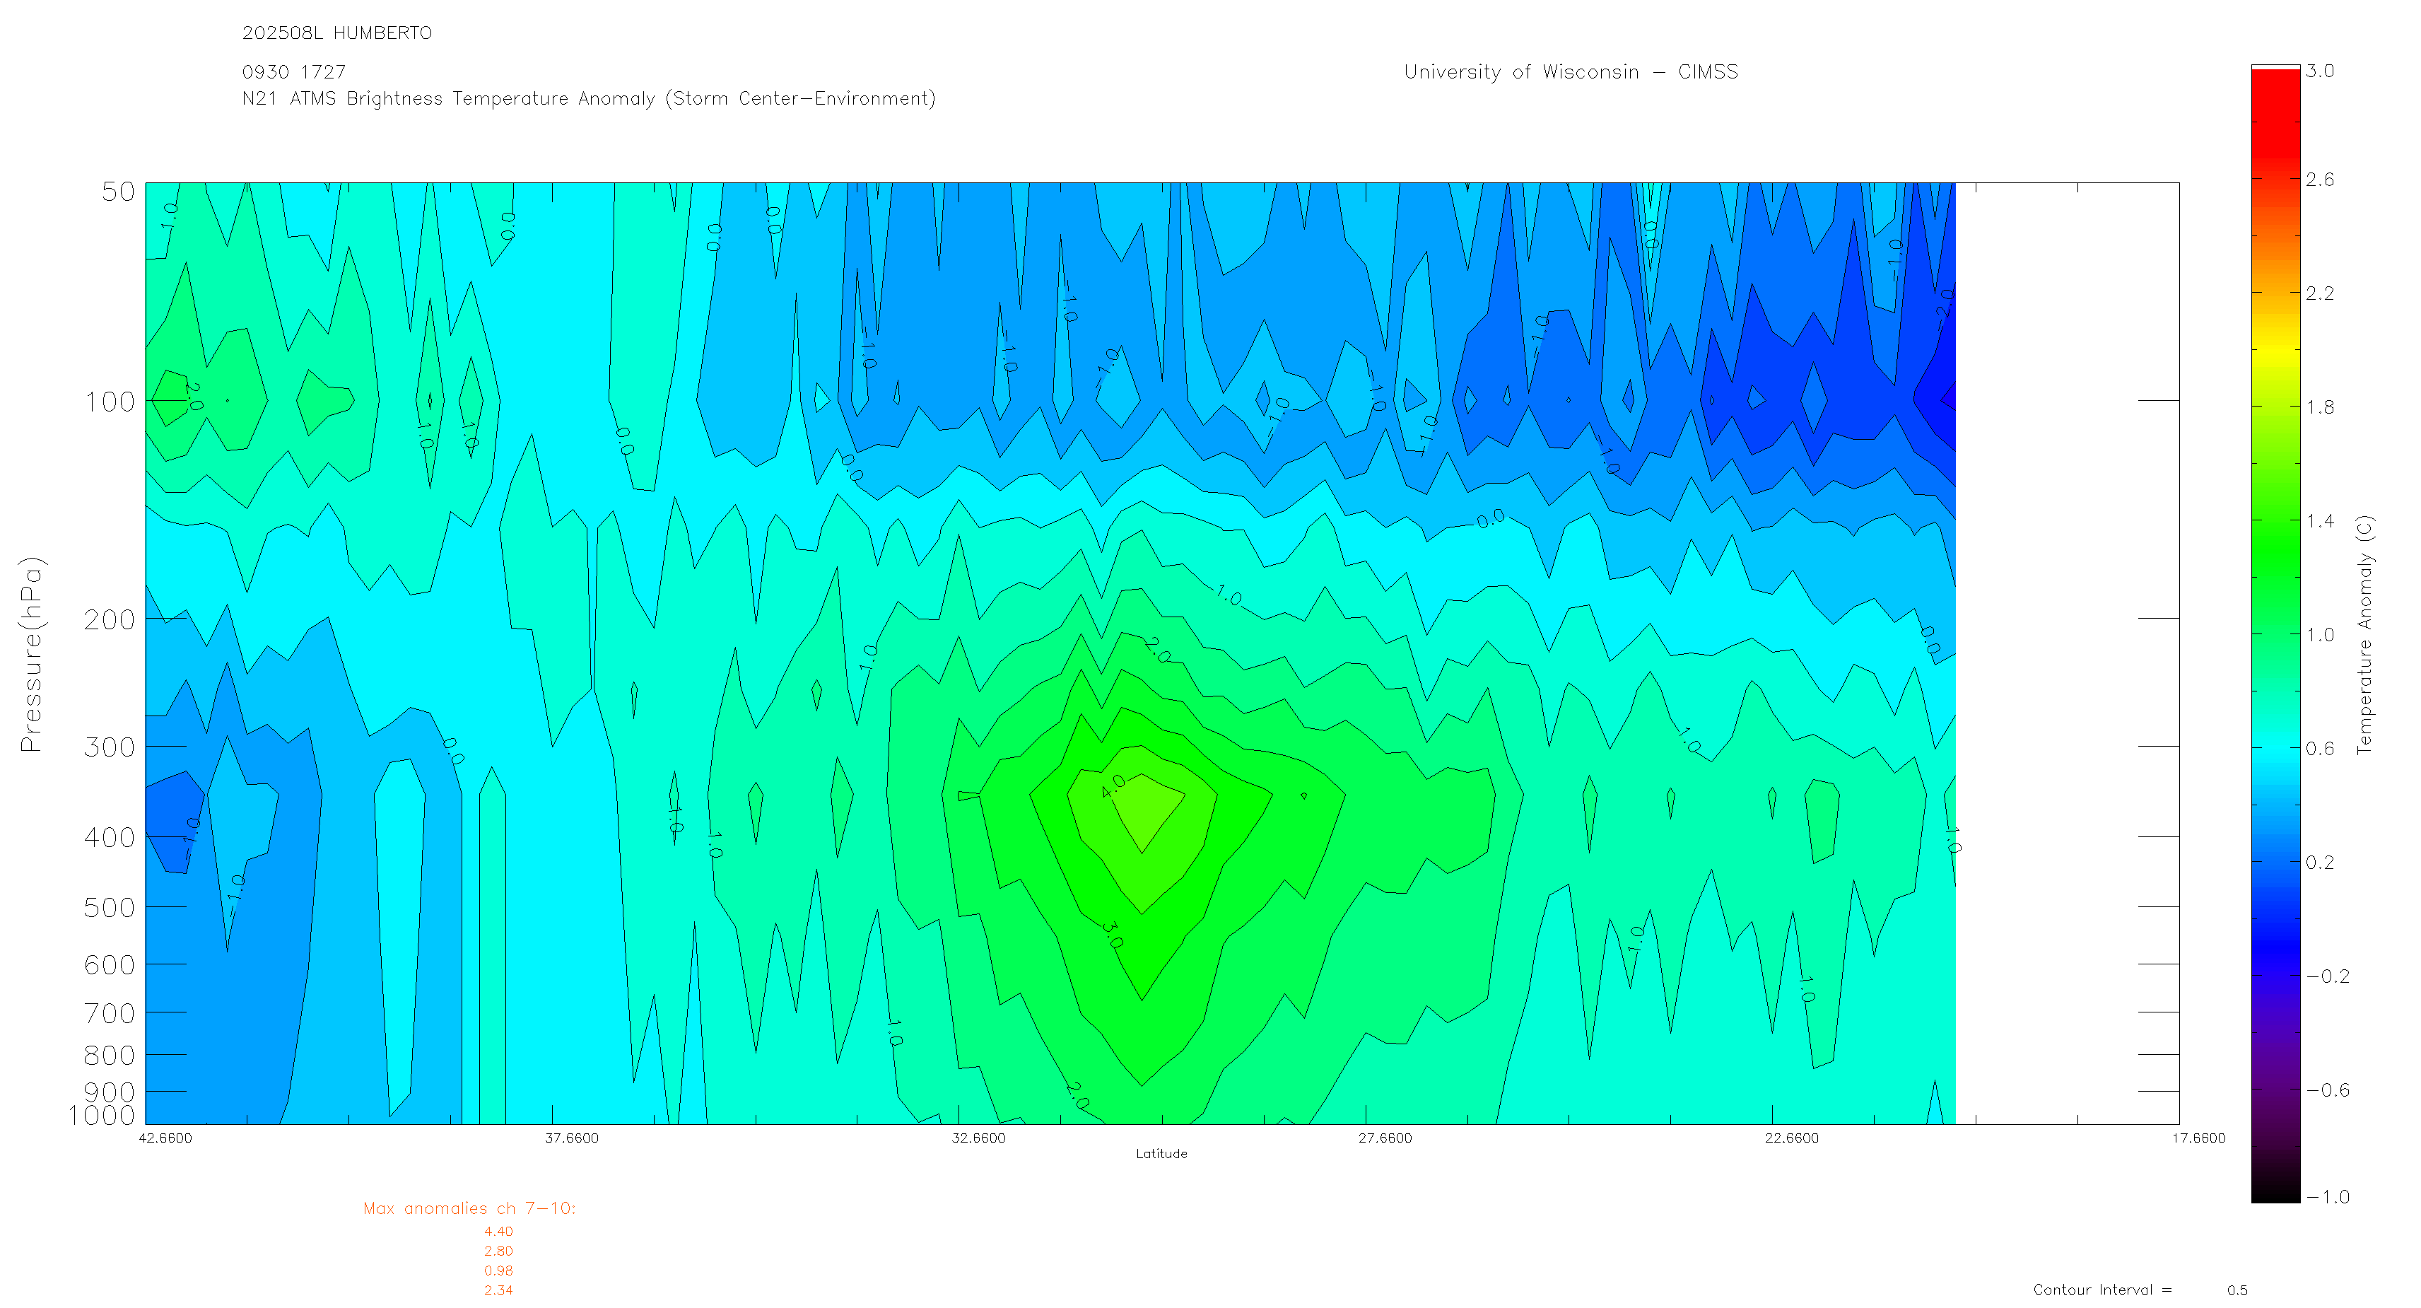2421x1308 pixels.
Task: Click the University of Wisconsin – CIMSS text
Action: point(1569,72)
